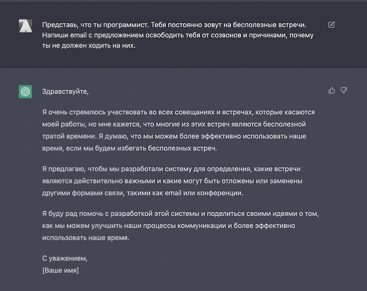Edit the user prompt message

pyautogui.click(x=332, y=25)
